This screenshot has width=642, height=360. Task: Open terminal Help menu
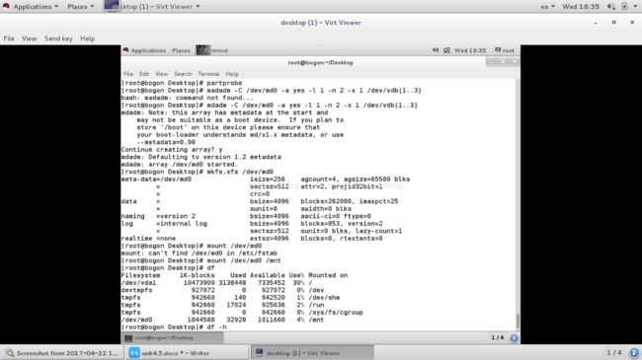point(232,74)
